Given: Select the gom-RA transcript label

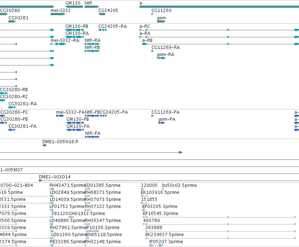Looking at the screenshot, I should 165,55.
